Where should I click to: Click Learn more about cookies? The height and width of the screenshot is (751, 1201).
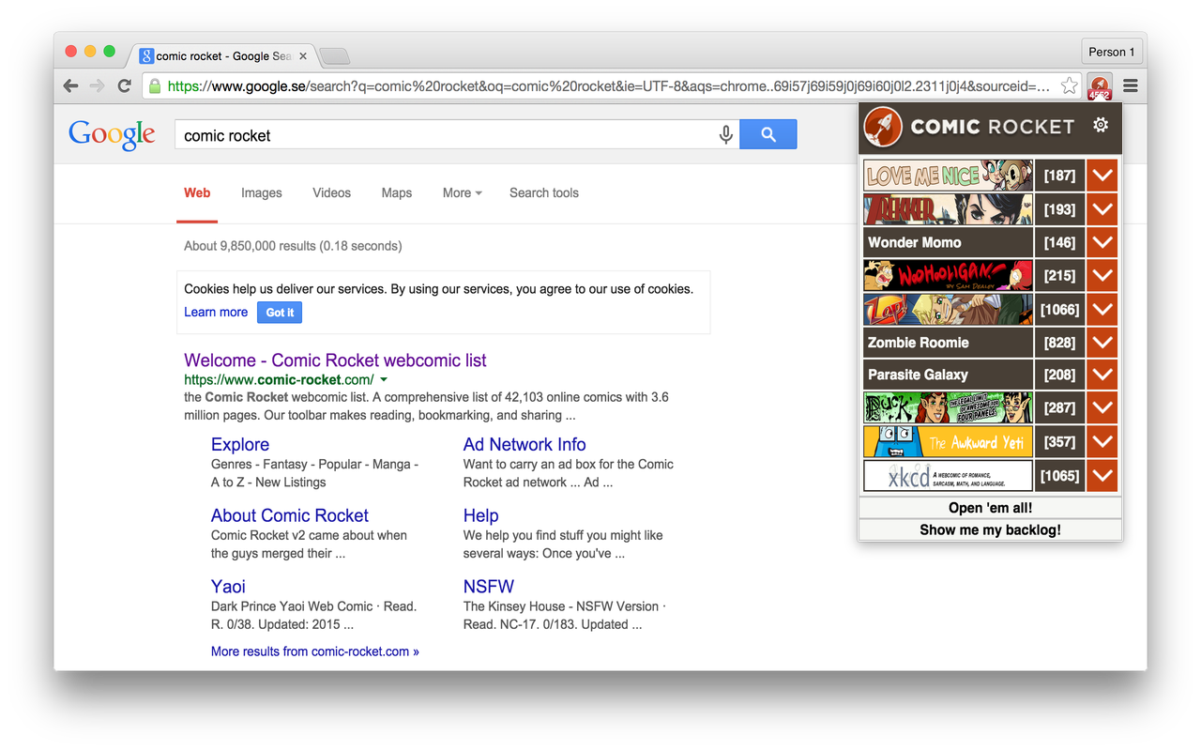click(x=216, y=312)
